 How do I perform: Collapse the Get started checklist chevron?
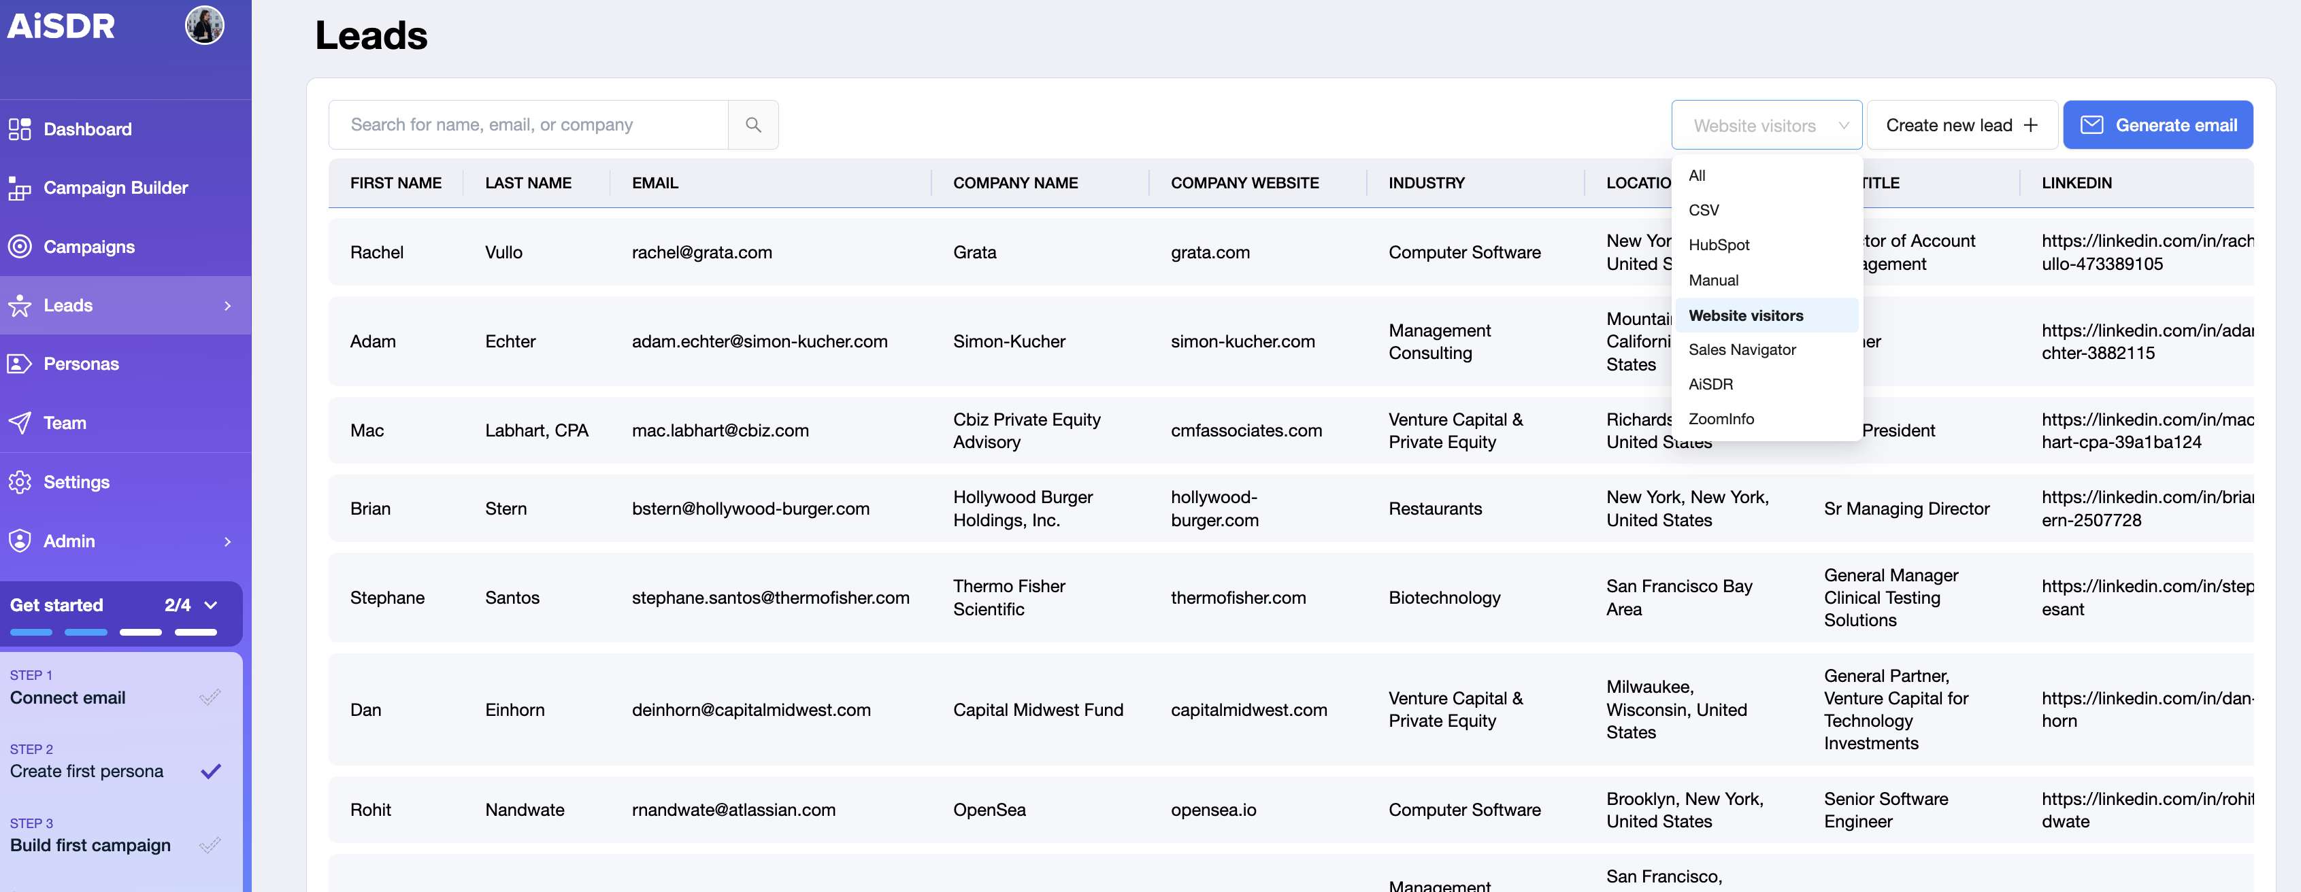pyautogui.click(x=211, y=605)
